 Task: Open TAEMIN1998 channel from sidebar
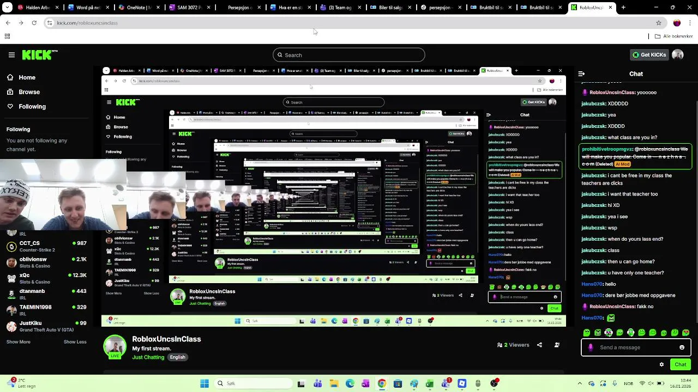tap(46, 310)
